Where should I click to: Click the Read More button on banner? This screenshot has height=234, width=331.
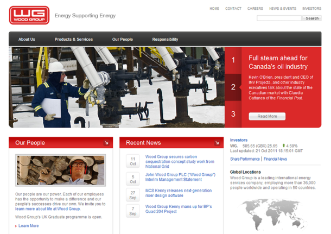(267, 116)
